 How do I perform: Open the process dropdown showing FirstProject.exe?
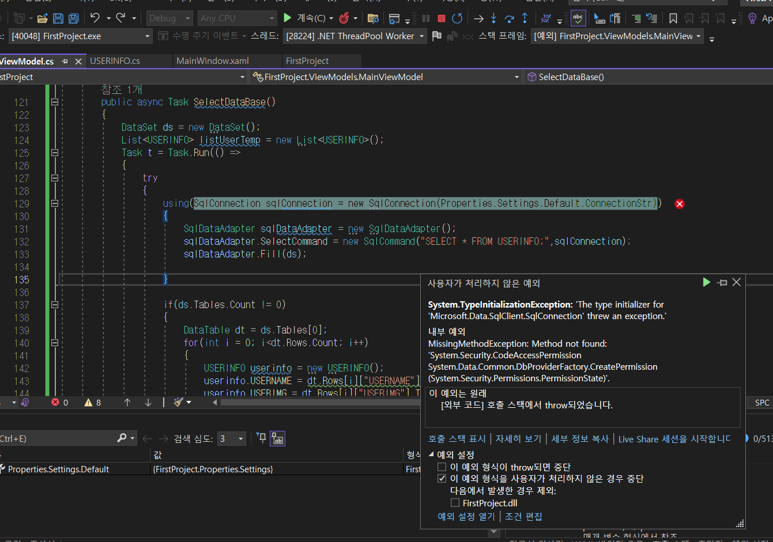click(81, 36)
